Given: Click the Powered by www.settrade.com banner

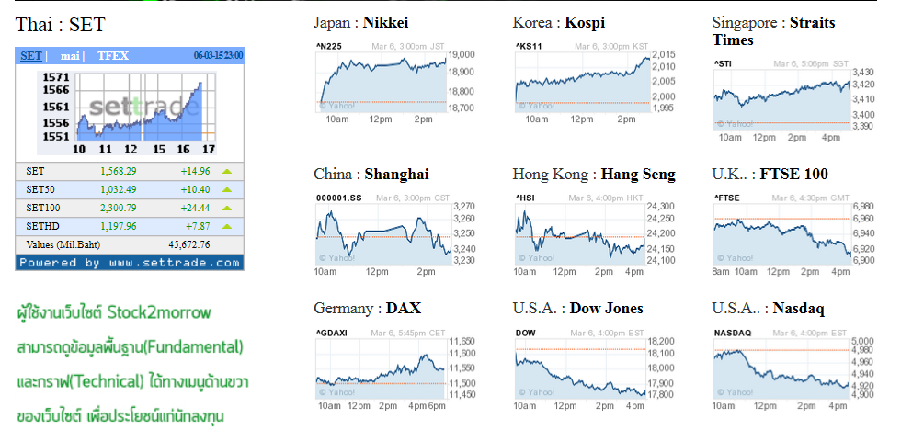Looking at the screenshot, I should 130,263.
